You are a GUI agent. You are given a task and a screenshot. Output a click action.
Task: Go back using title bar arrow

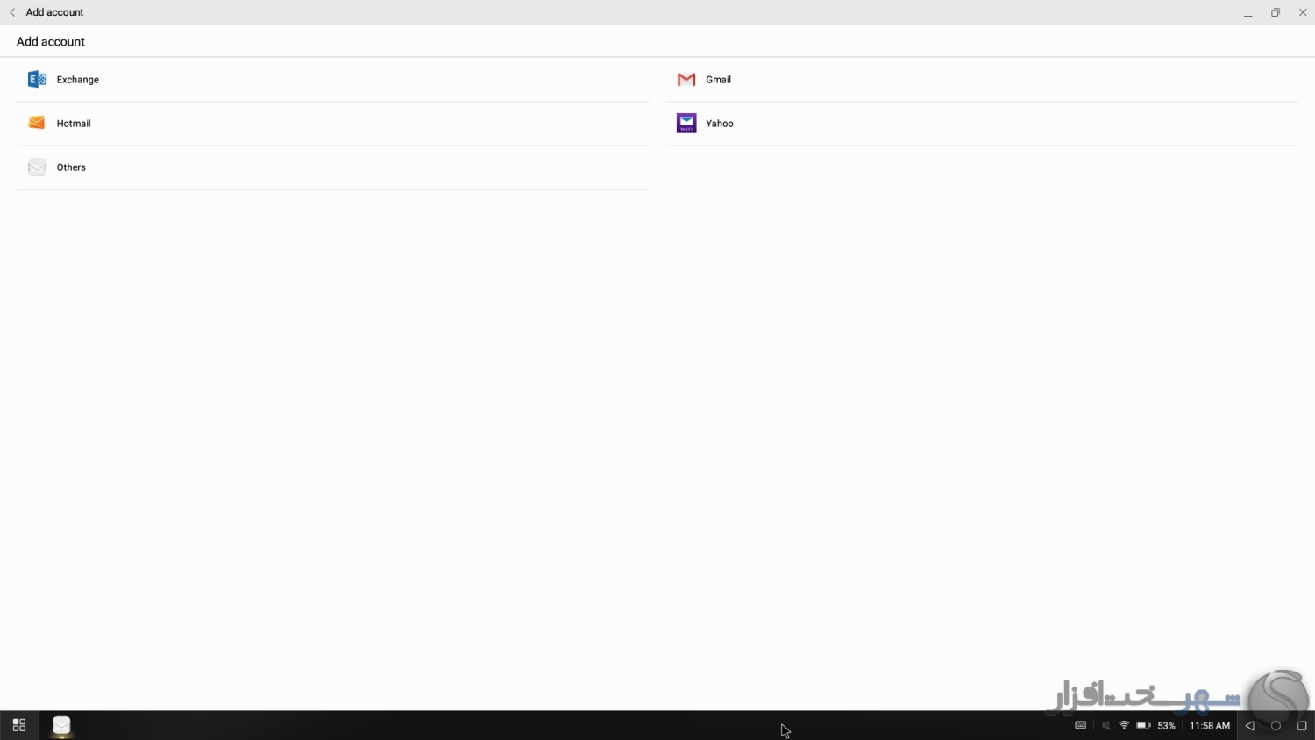click(x=12, y=12)
